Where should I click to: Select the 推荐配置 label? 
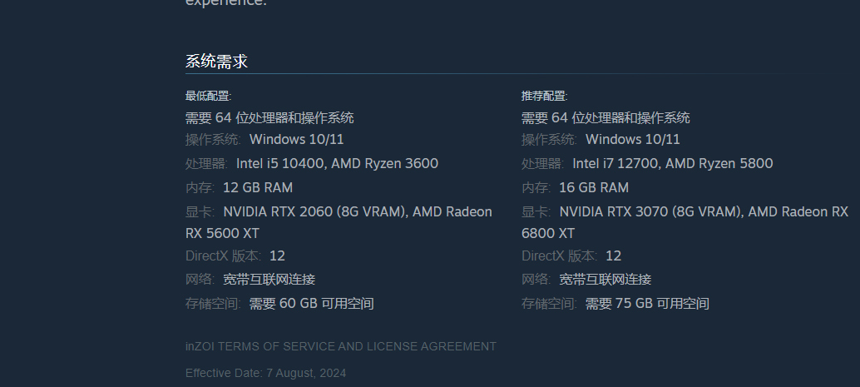point(544,96)
